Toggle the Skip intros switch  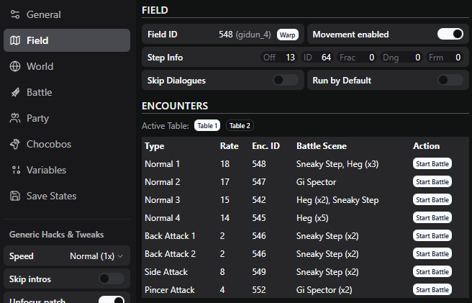click(112, 279)
